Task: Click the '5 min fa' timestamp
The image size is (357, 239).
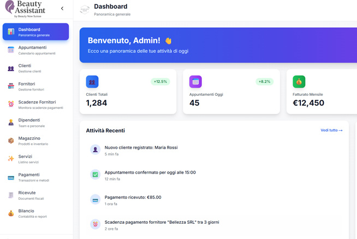Action: click(111, 154)
